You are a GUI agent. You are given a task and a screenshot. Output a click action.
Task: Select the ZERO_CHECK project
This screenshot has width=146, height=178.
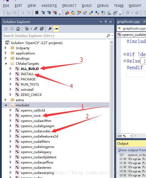pos(31,95)
